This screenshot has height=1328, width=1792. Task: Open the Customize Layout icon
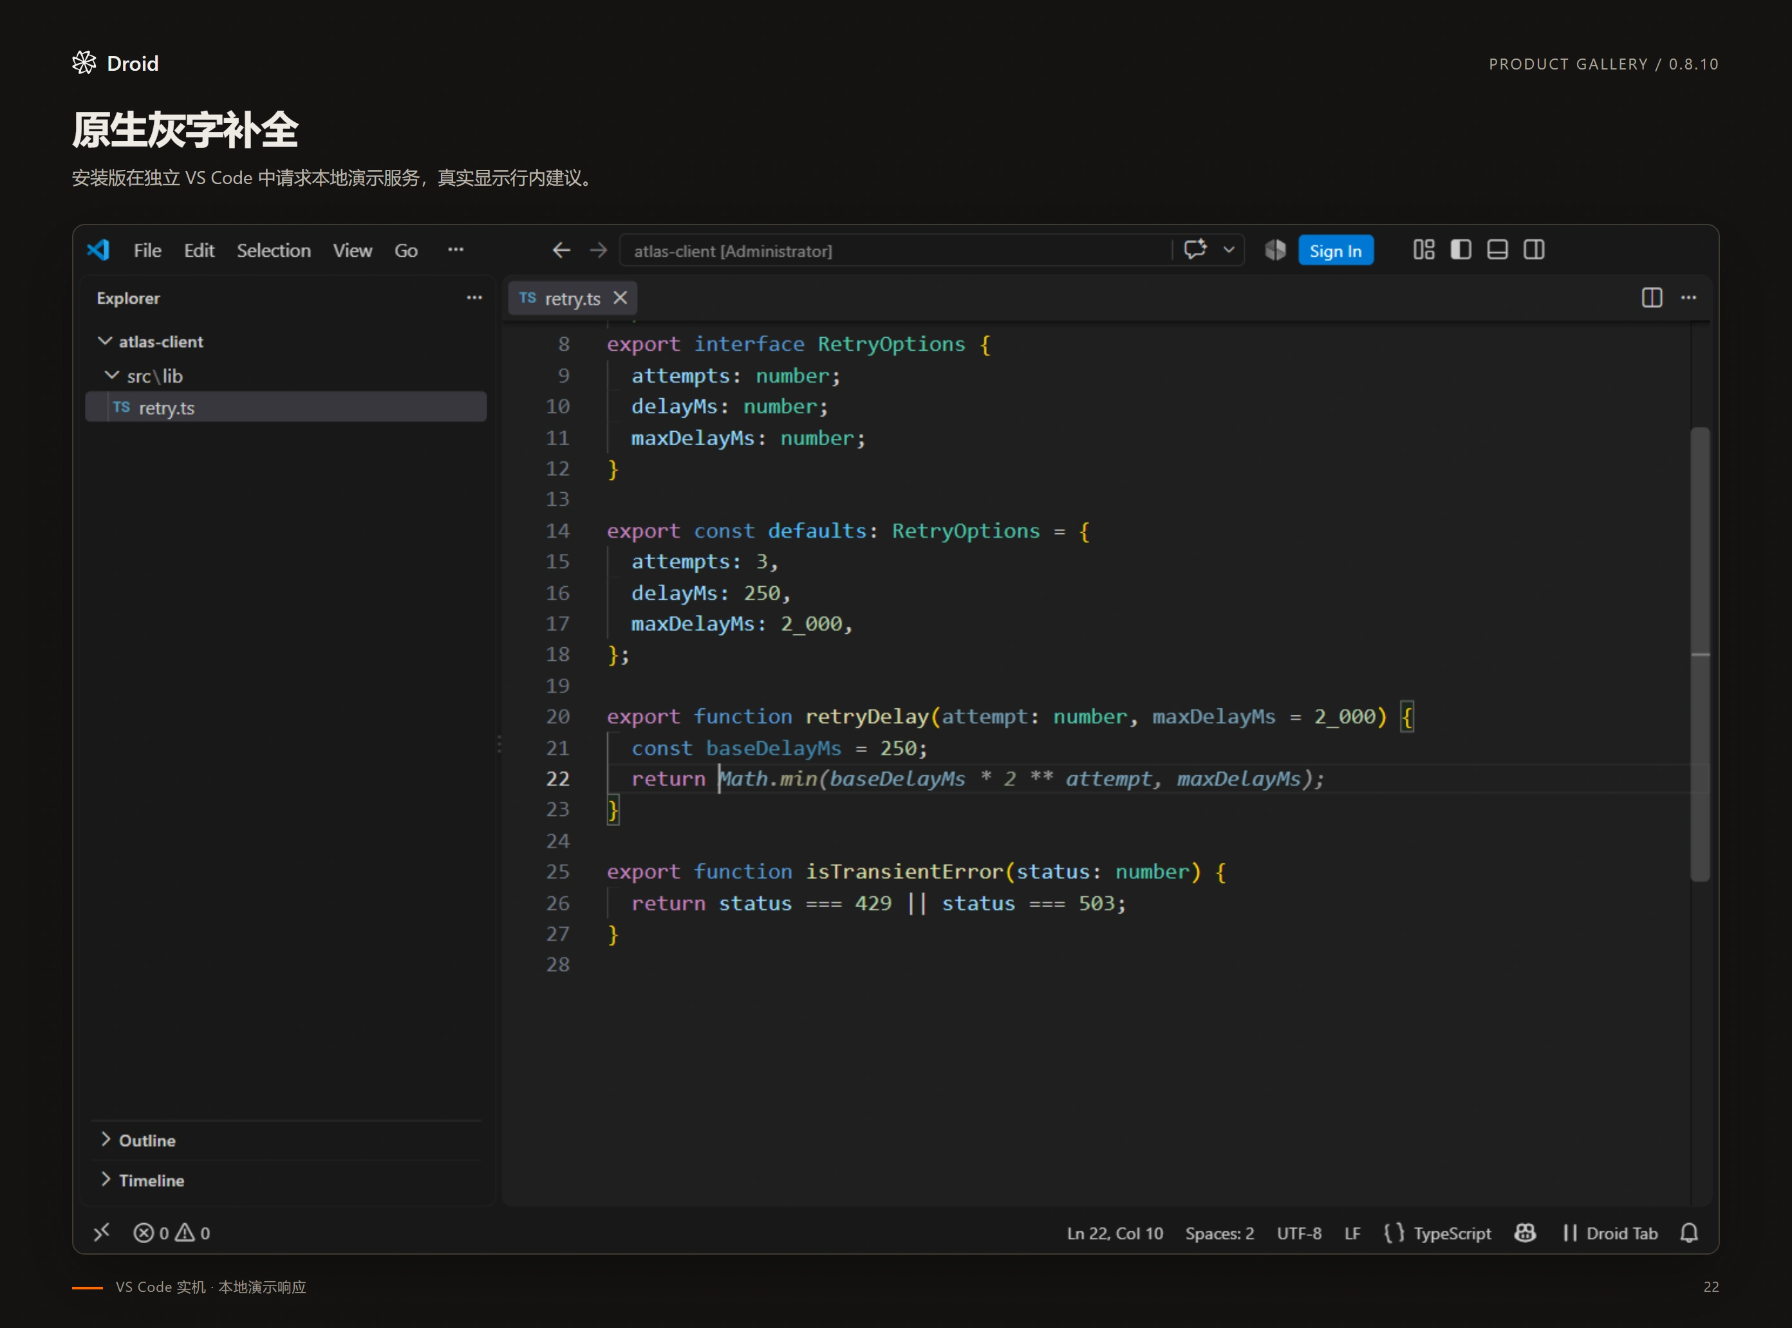click(1424, 250)
